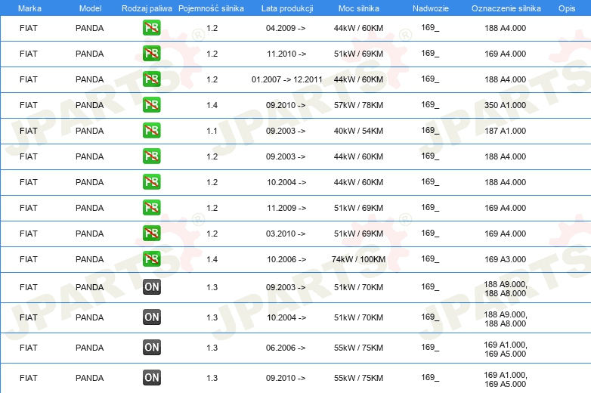This screenshot has width=591, height=393.
Task: Select PB icon in the 10.2004 44kW / 60KM row
Action: point(151,181)
